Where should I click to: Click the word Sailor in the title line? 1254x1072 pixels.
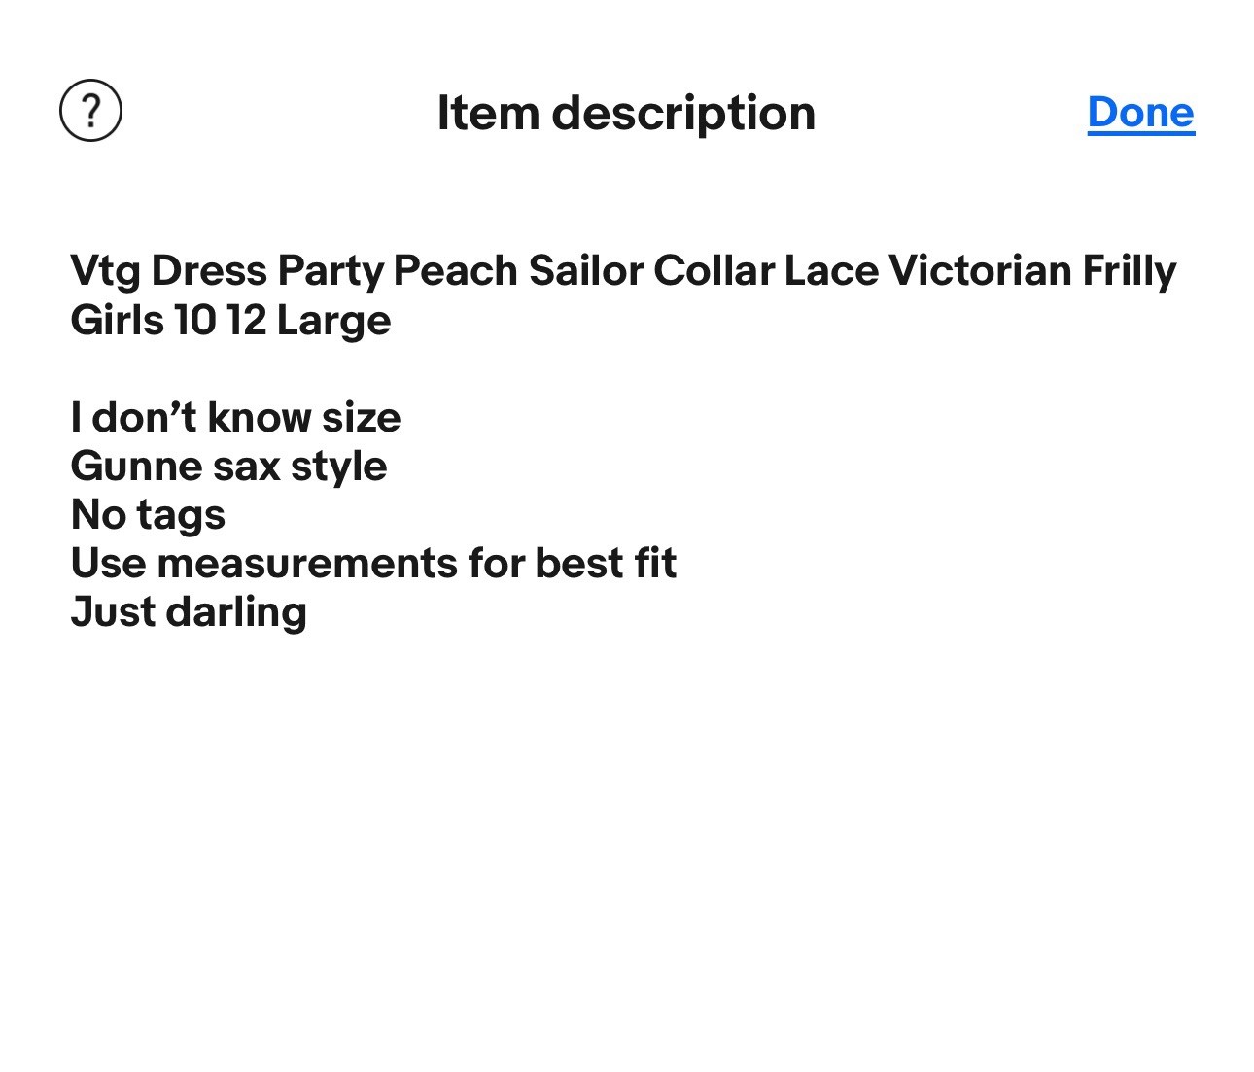585,271
